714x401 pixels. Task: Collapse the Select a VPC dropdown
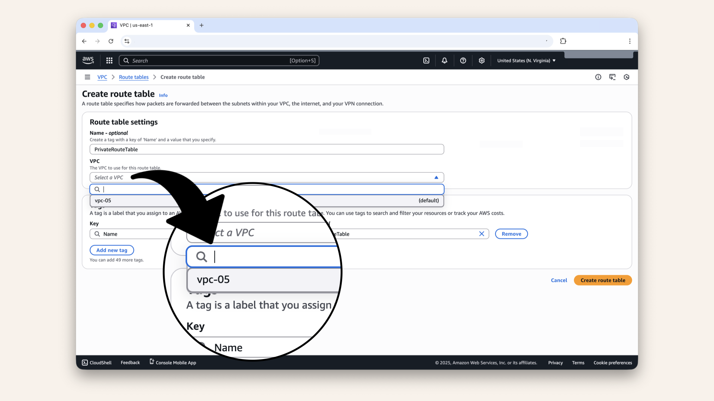coord(436,177)
